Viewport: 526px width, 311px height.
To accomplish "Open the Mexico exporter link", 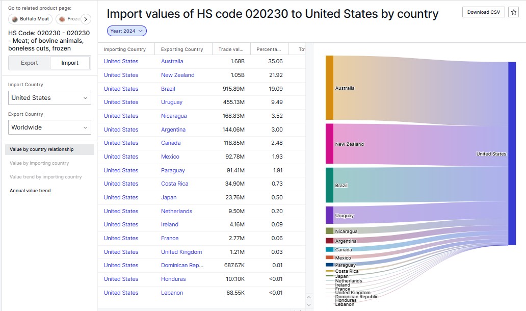I will [x=170, y=157].
